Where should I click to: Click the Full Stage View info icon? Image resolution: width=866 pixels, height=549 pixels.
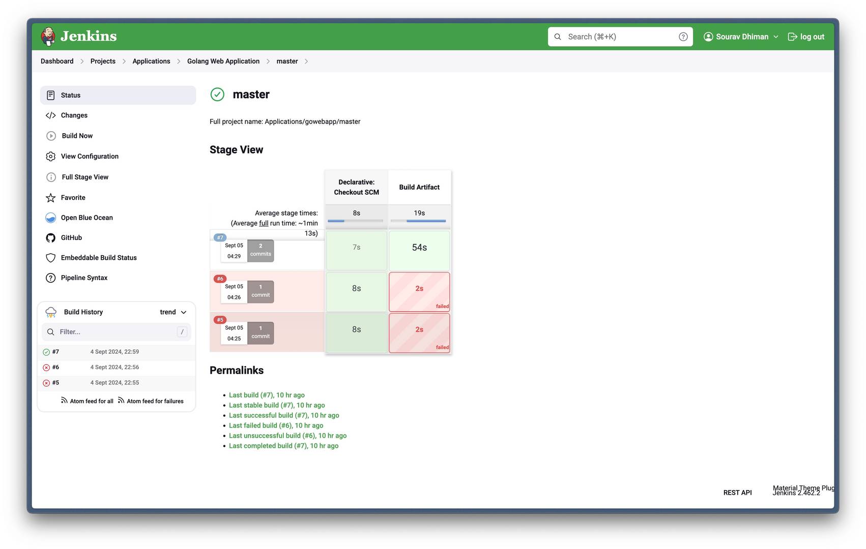[51, 177]
